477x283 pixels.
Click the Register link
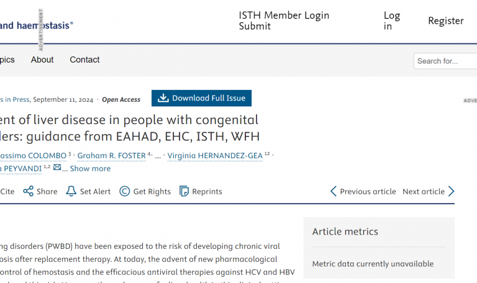point(445,20)
